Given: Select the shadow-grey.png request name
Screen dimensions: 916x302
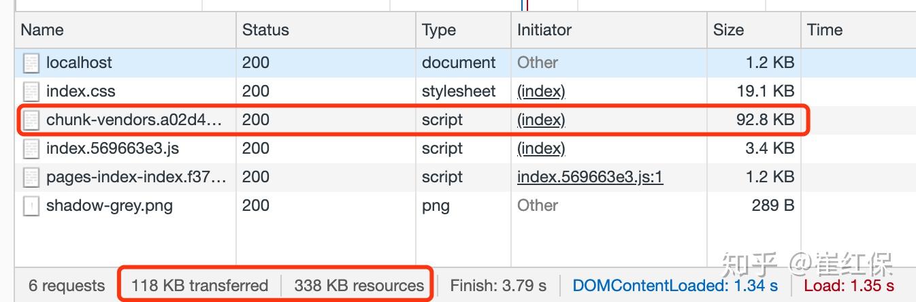Looking at the screenshot, I should 109,205.
